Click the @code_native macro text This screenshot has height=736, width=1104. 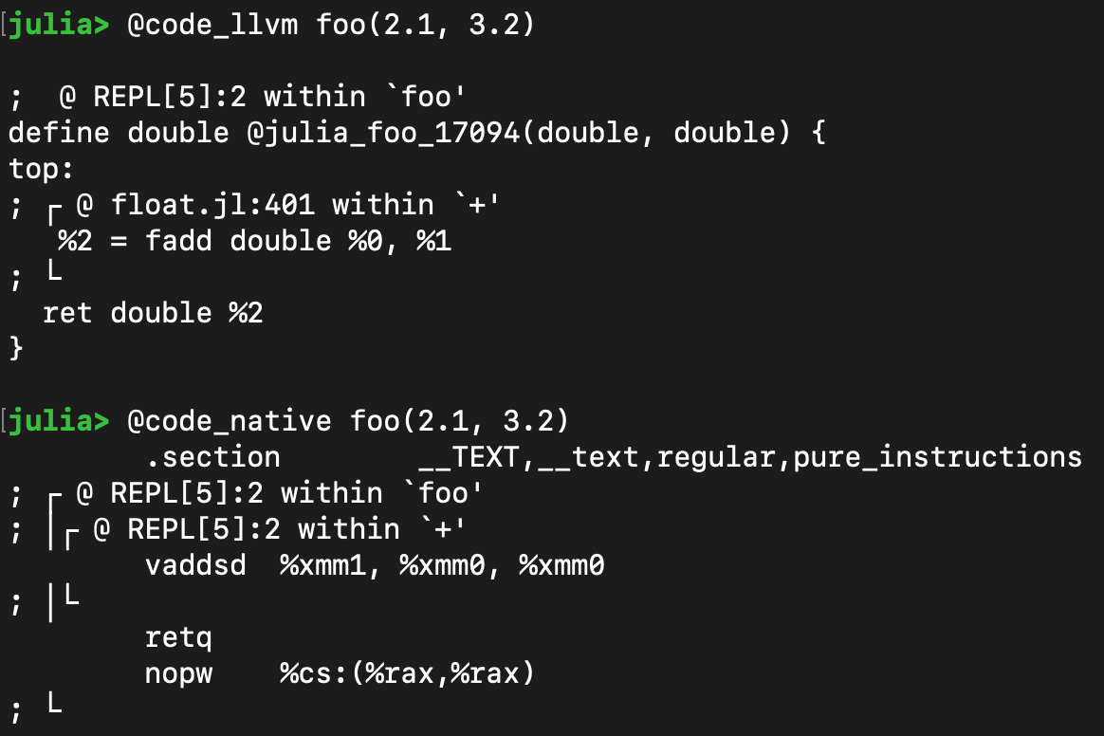tap(230, 420)
